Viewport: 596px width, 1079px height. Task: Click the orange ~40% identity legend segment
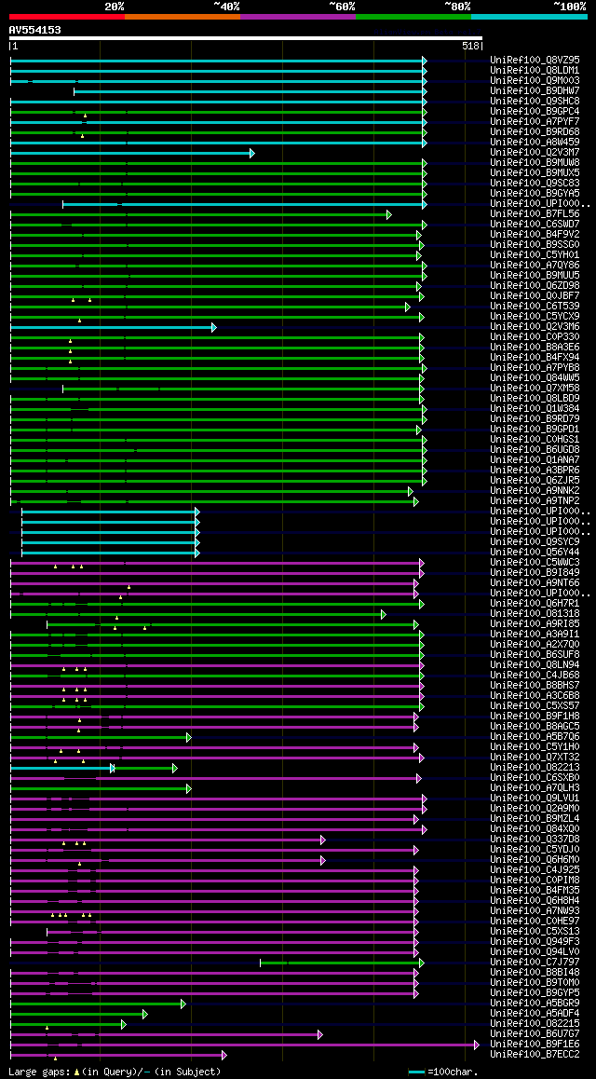pyautogui.click(x=183, y=16)
